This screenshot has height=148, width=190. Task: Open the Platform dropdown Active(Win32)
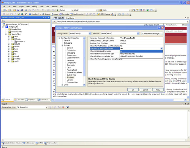(138, 33)
